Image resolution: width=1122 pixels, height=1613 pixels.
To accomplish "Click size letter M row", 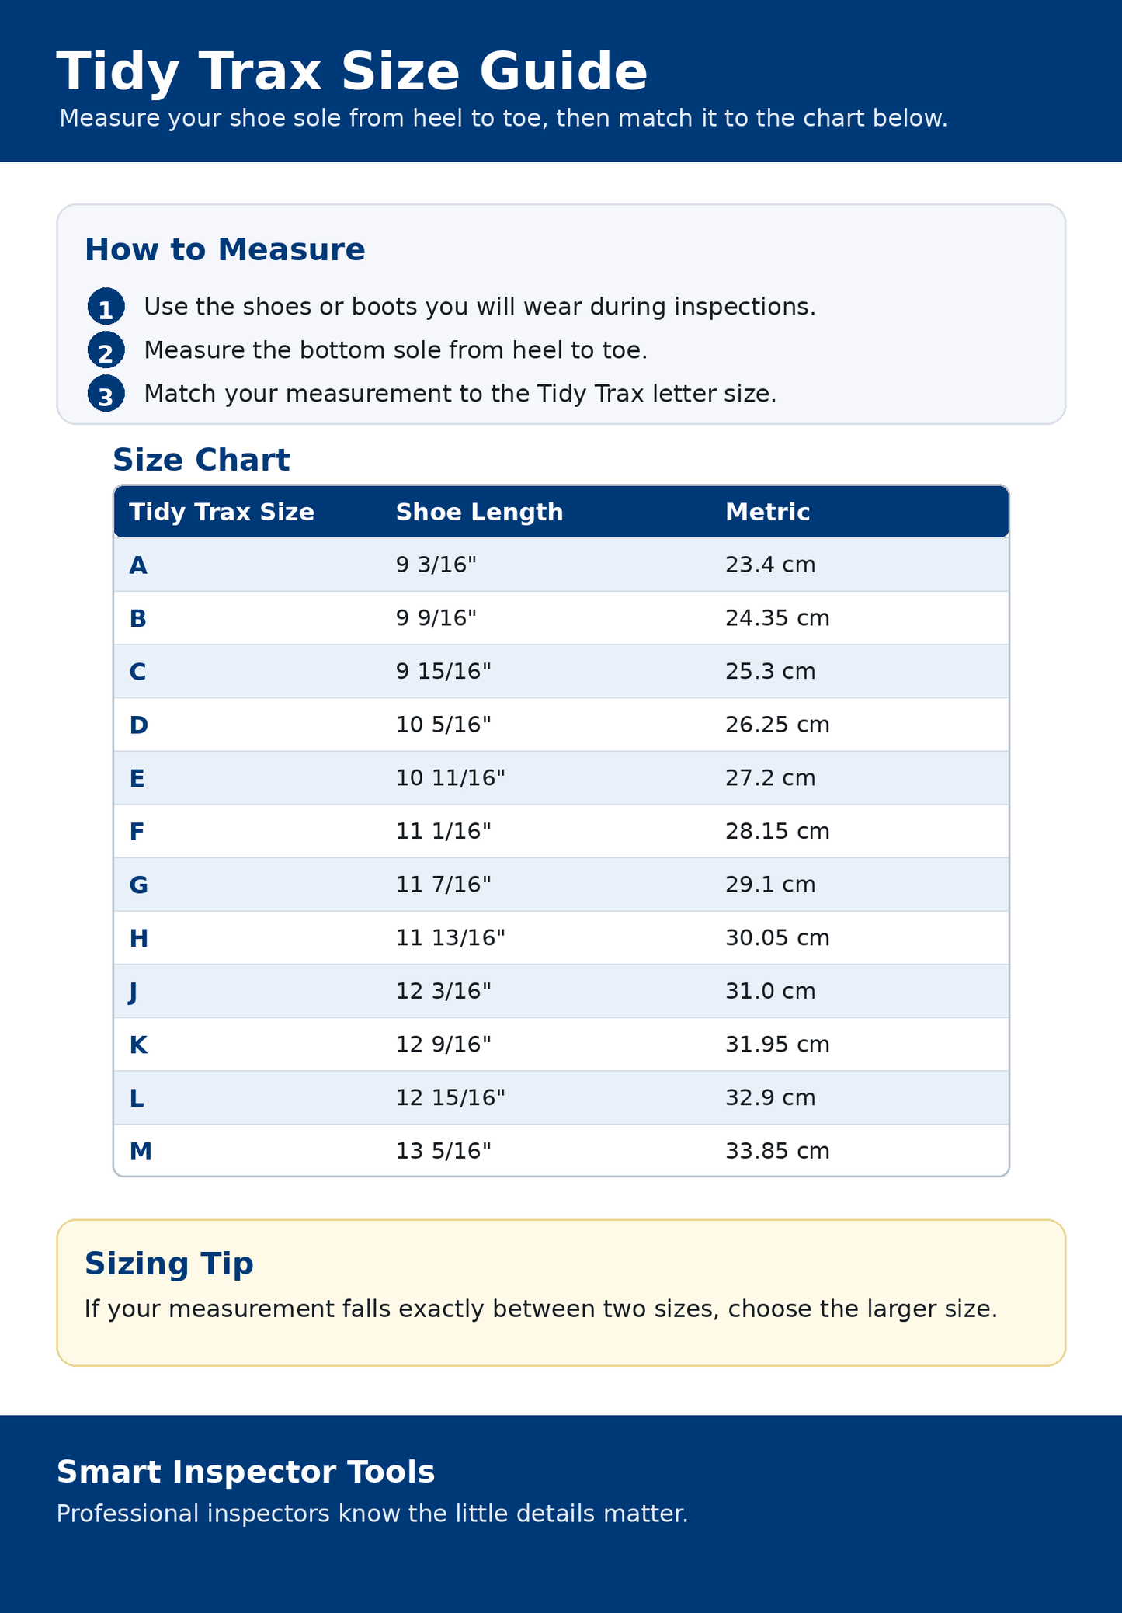I will coord(561,1150).
